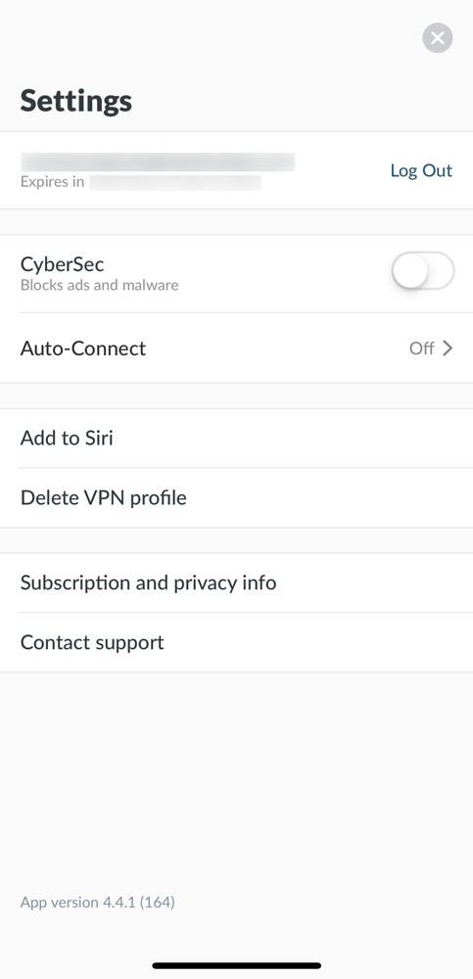Tap the white knob of the CyberSec switch
This screenshot has height=979, width=473.
click(410, 271)
